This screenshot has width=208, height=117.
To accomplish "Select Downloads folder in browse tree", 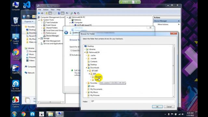I will [x=95, y=68].
